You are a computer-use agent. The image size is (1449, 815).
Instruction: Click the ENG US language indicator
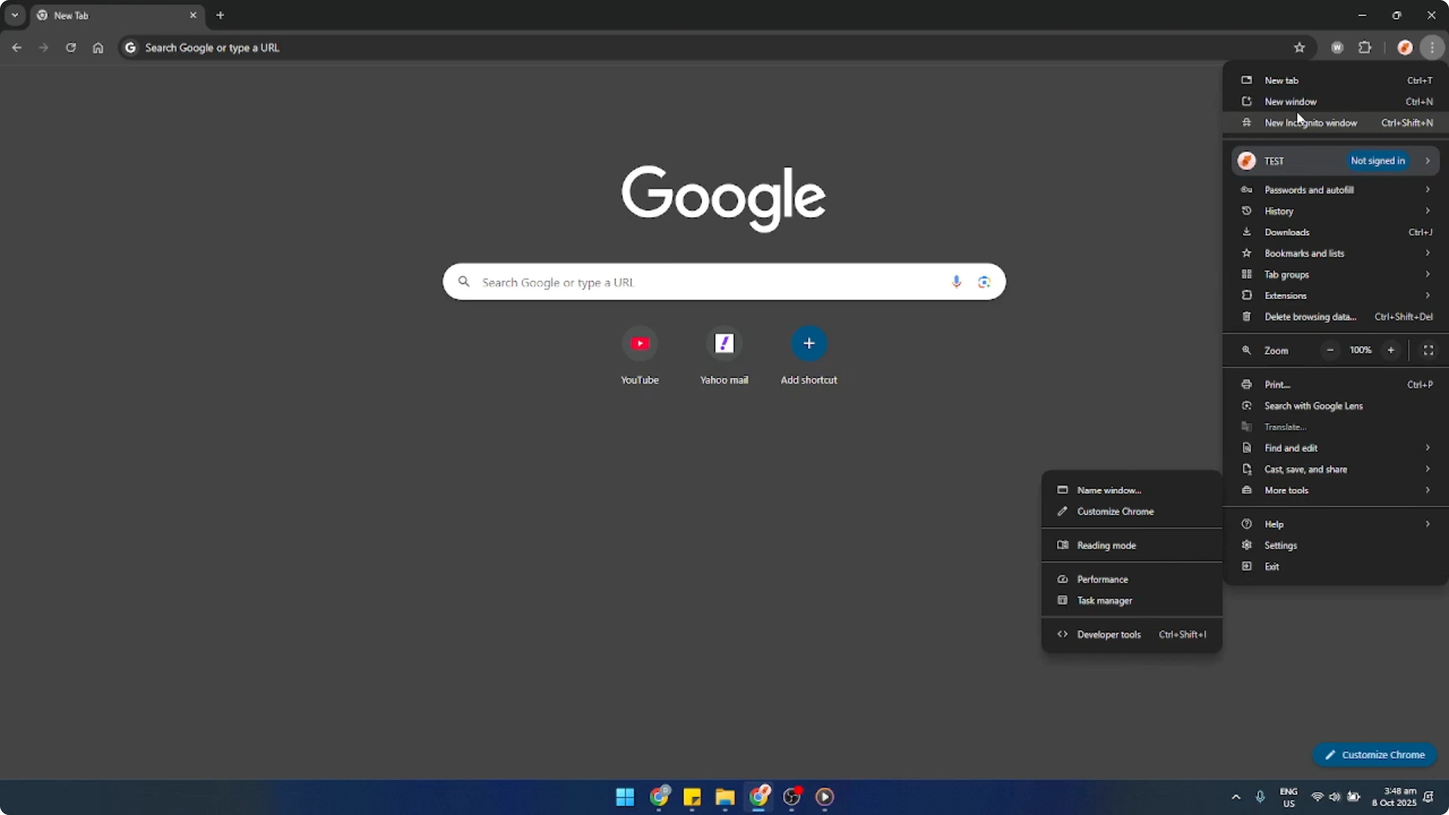[x=1289, y=797]
